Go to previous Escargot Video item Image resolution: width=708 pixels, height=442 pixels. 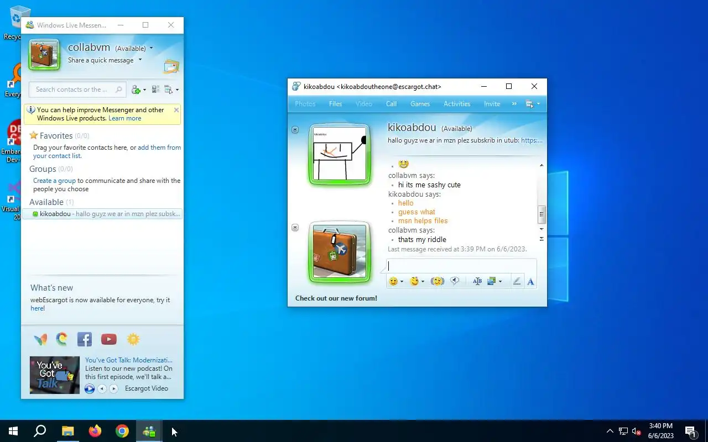tap(102, 388)
